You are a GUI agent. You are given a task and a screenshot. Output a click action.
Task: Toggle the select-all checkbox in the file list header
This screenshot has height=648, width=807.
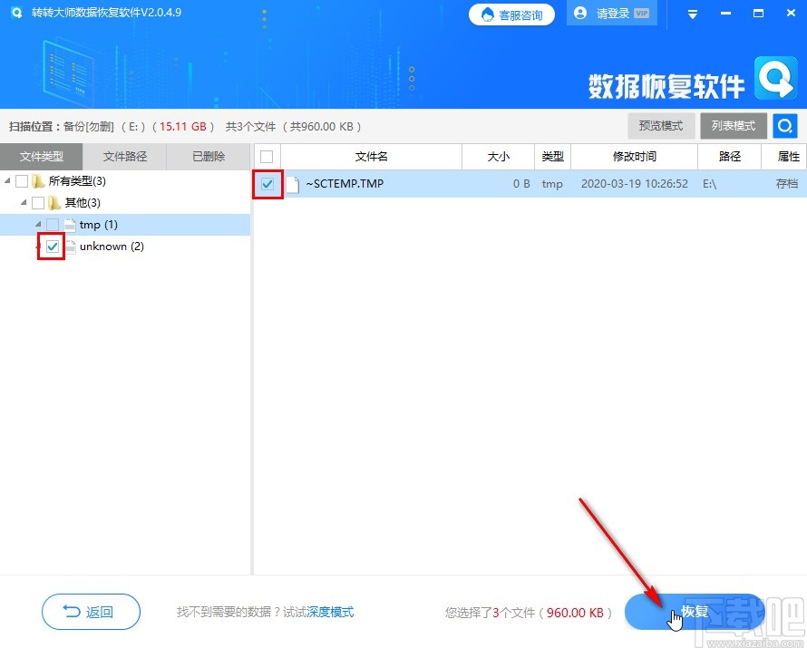click(266, 156)
